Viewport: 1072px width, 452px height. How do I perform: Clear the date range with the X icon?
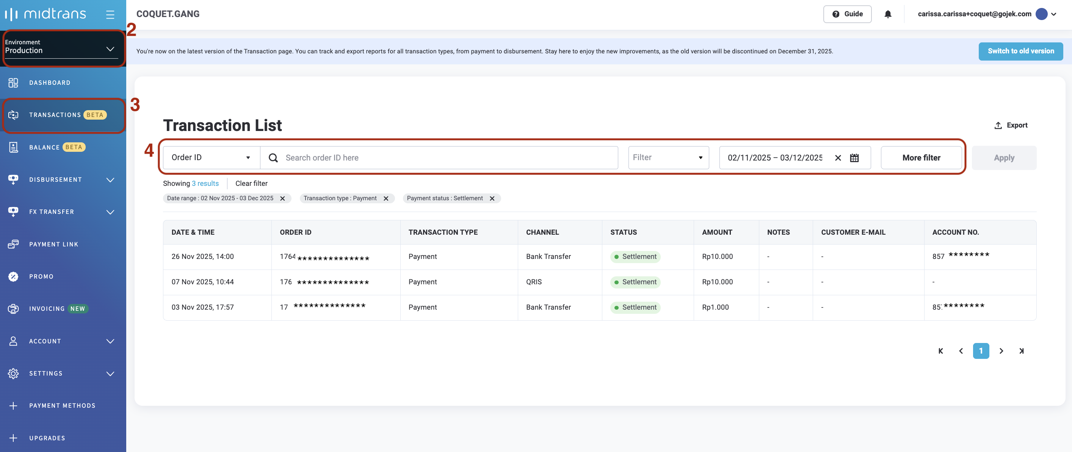pyautogui.click(x=838, y=158)
